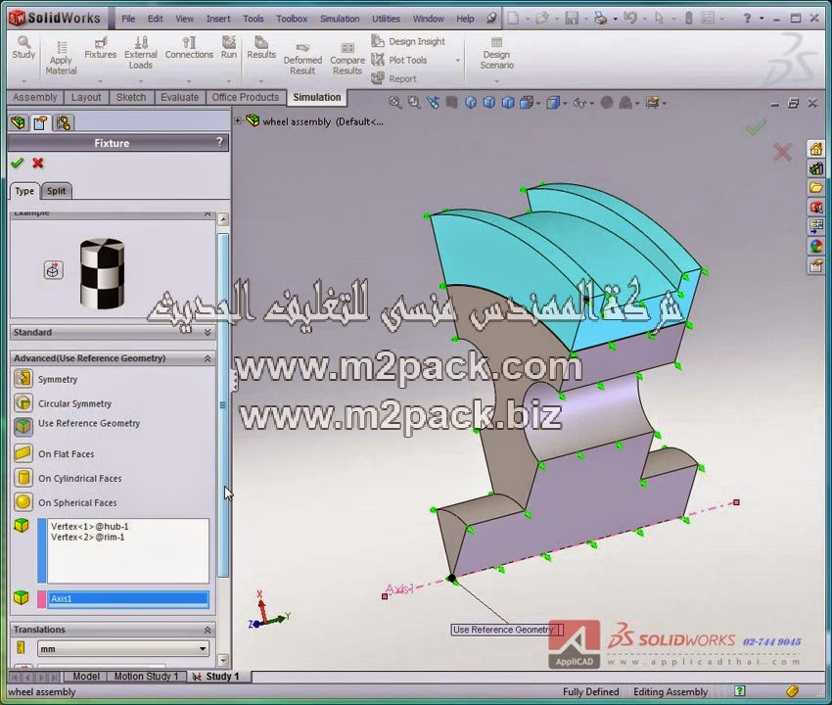Click viewport green checkmark to confirm
This screenshot has height=705, width=832.
[x=756, y=127]
